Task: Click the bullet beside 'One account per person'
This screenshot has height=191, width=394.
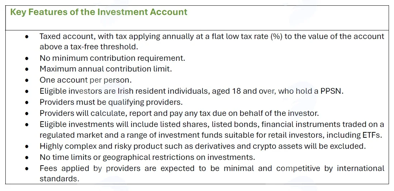Action: (x=27, y=80)
